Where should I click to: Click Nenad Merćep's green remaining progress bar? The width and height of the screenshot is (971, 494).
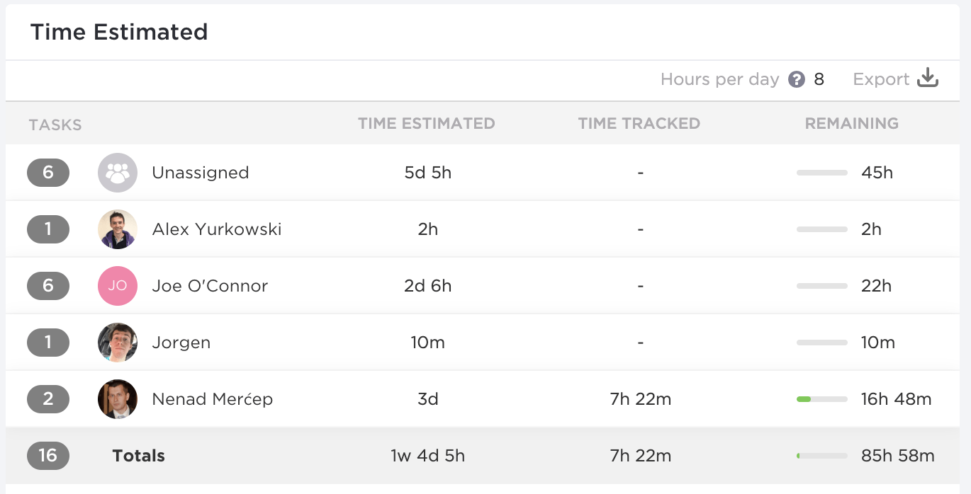pyautogui.click(x=821, y=399)
